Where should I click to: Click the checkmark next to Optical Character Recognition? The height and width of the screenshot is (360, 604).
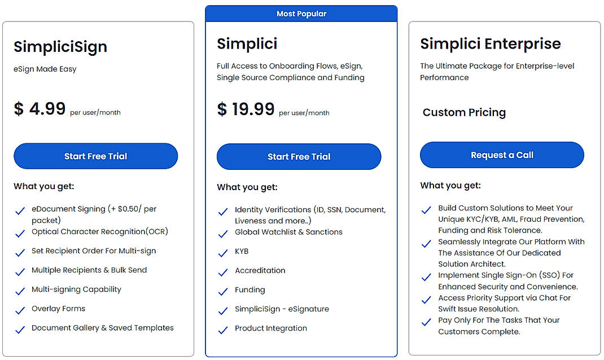click(20, 232)
